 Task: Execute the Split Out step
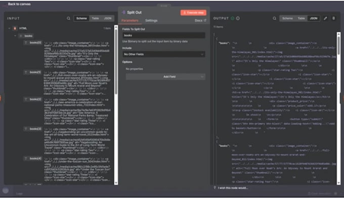(193, 13)
